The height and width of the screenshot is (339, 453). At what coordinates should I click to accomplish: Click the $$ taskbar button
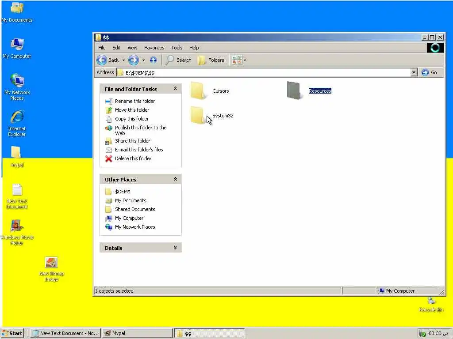coord(209,334)
